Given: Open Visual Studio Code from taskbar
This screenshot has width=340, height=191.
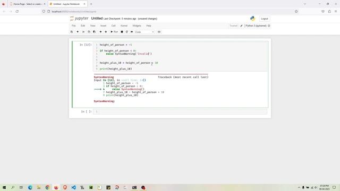Looking at the screenshot, I should pyautogui.click(x=73, y=187).
